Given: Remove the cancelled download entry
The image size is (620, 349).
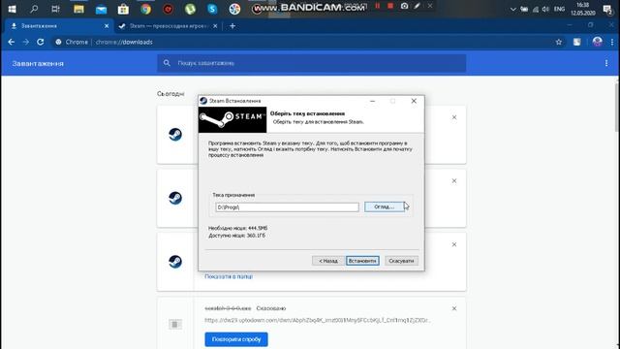Looking at the screenshot, I should 454,308.
